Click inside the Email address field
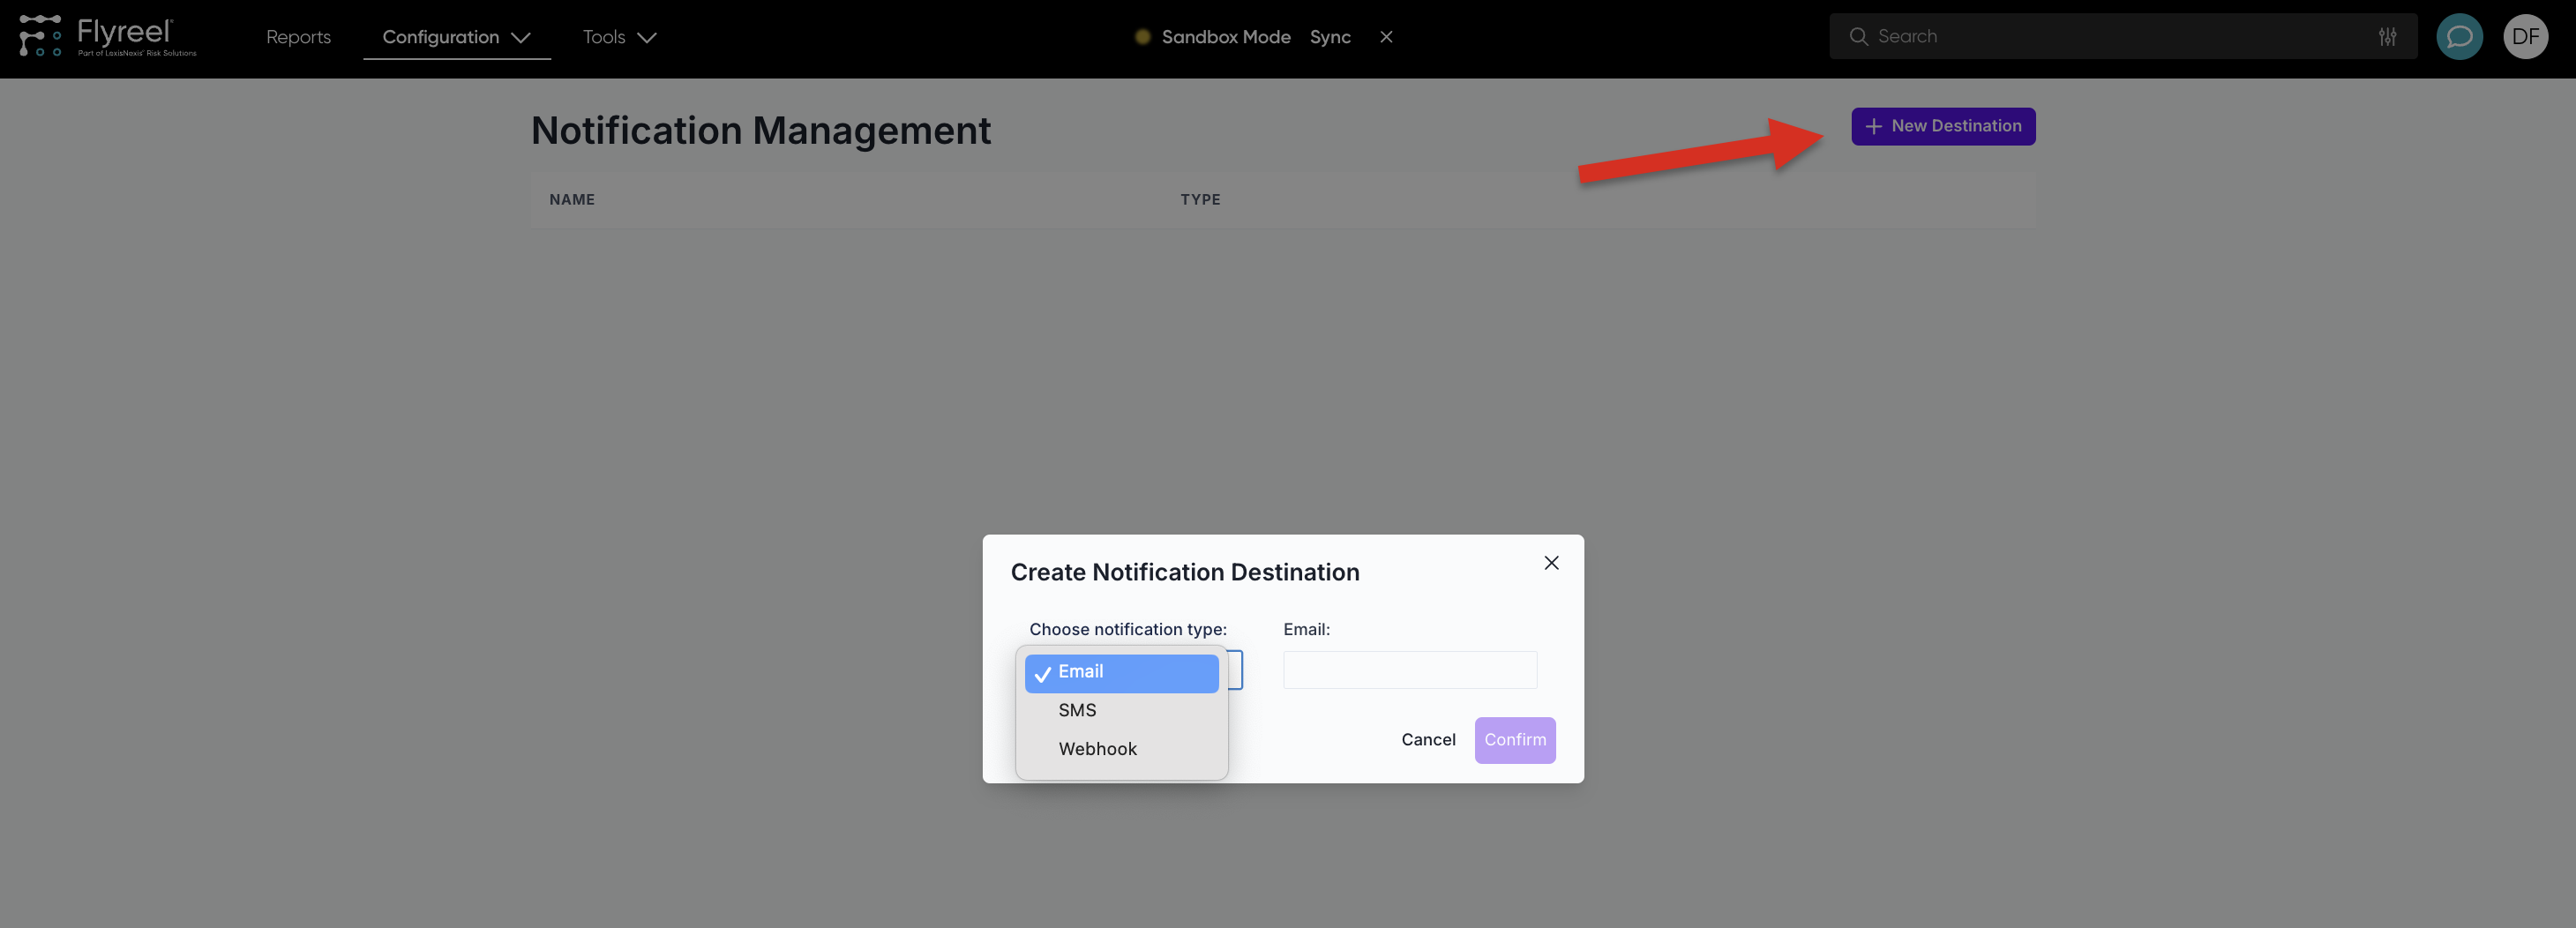Screen dimensions: 2576x928 (x=1409, y=670)
